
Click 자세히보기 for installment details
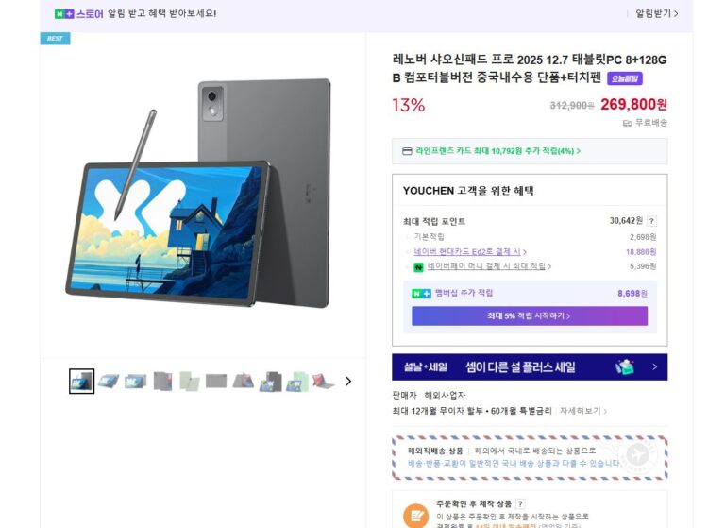coord(582,411)
